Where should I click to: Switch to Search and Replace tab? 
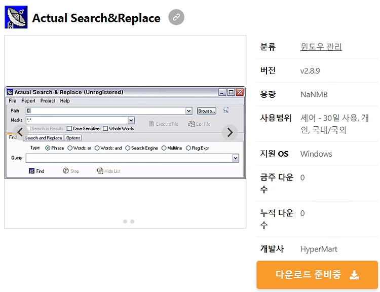click(x=44, y=138)
